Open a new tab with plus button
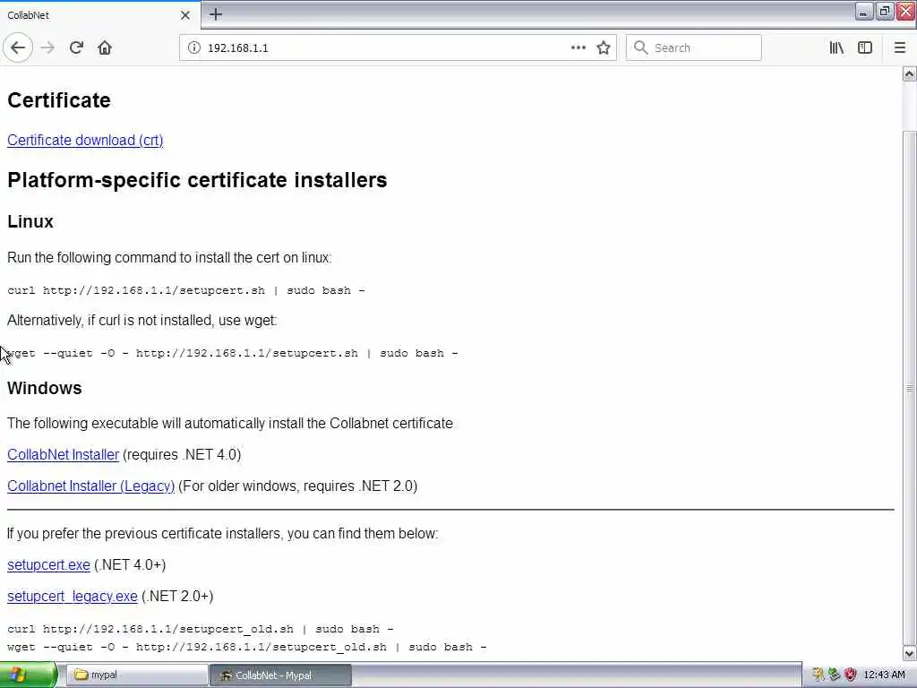Image resolution: width=917 pixels, height=688 pixels. (216, 14)
